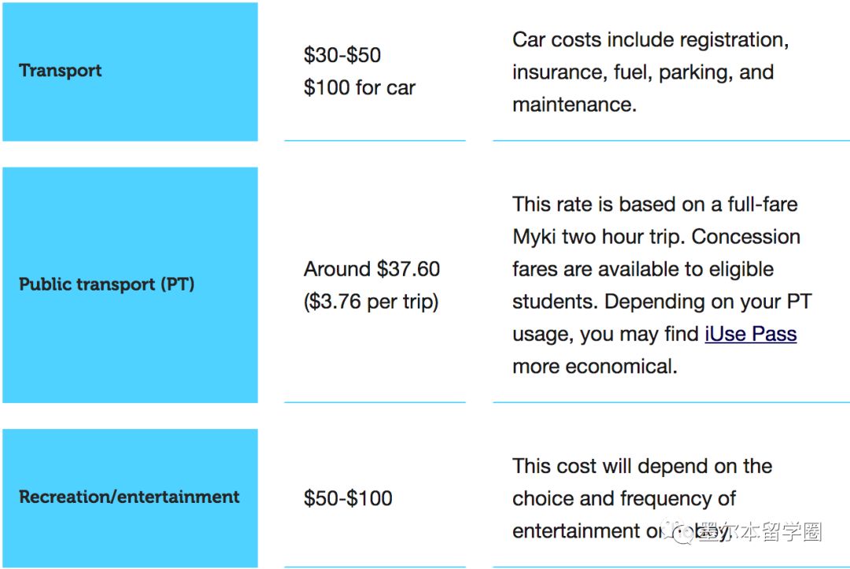Click the word "maintenance." in the description
Screen dimensions: 850x569
pyautogui.click(x=574, y=105)
